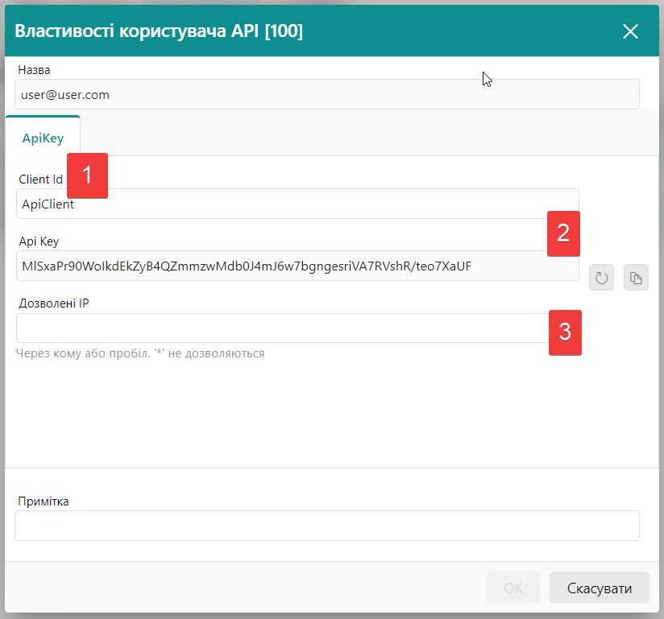This screenshot has width=664, height=619.
Task: Click the dialog title Властивості користувача API
Action: [159, 31]
